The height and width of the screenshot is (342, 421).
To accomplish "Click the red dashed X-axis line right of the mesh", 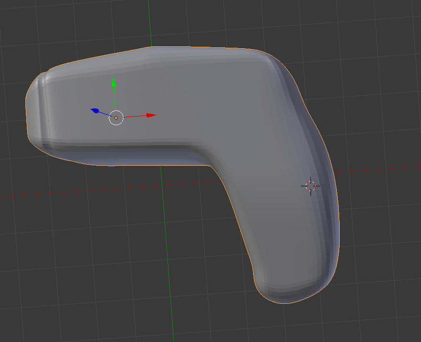I will [383, 171].
